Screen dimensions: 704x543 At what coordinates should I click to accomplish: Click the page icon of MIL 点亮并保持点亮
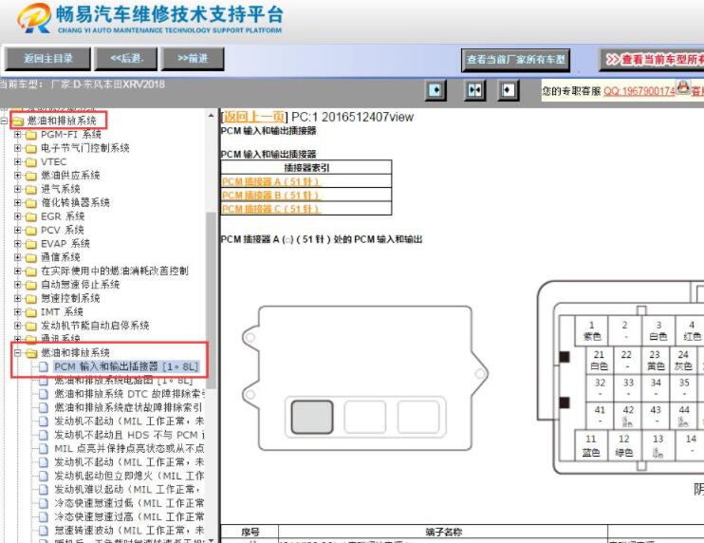pyautogui.click(x=43, y=449)
